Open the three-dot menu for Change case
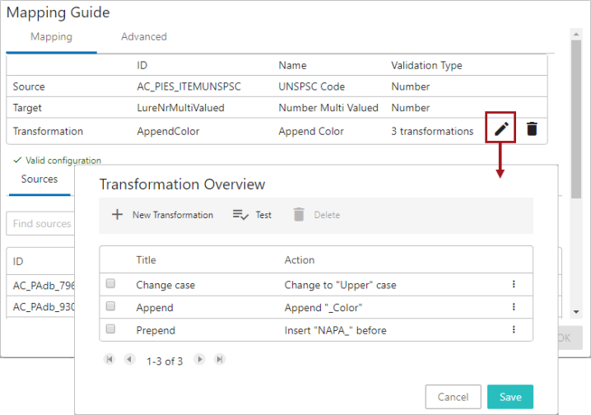Image resolution: width=591 pixels, height=415 pixels. point(514,284)
